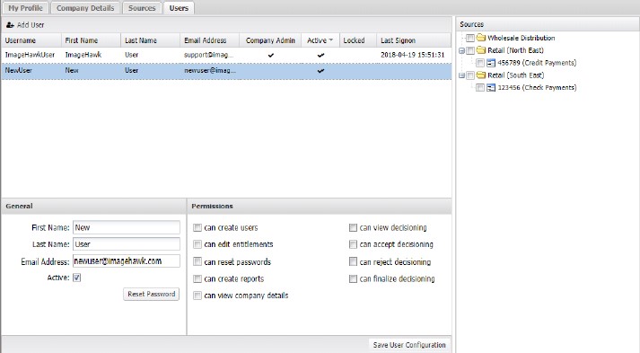This screenshot has height=353, width=640.
Task: Switch to the My Profile tab
Action: 25,8
